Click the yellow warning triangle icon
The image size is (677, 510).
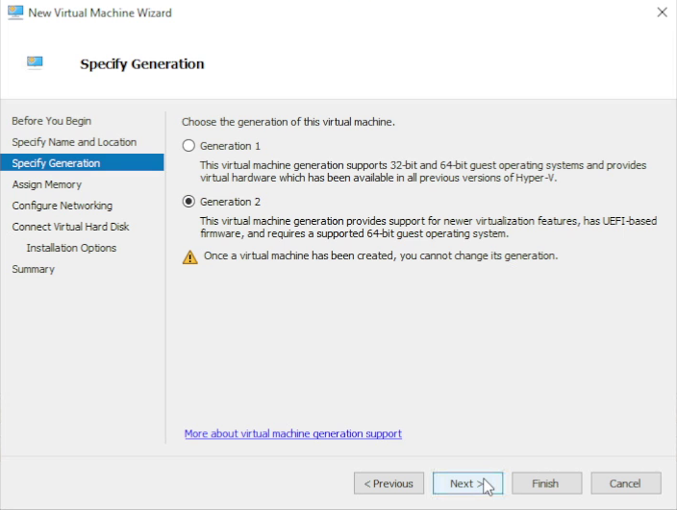point(189,256)
